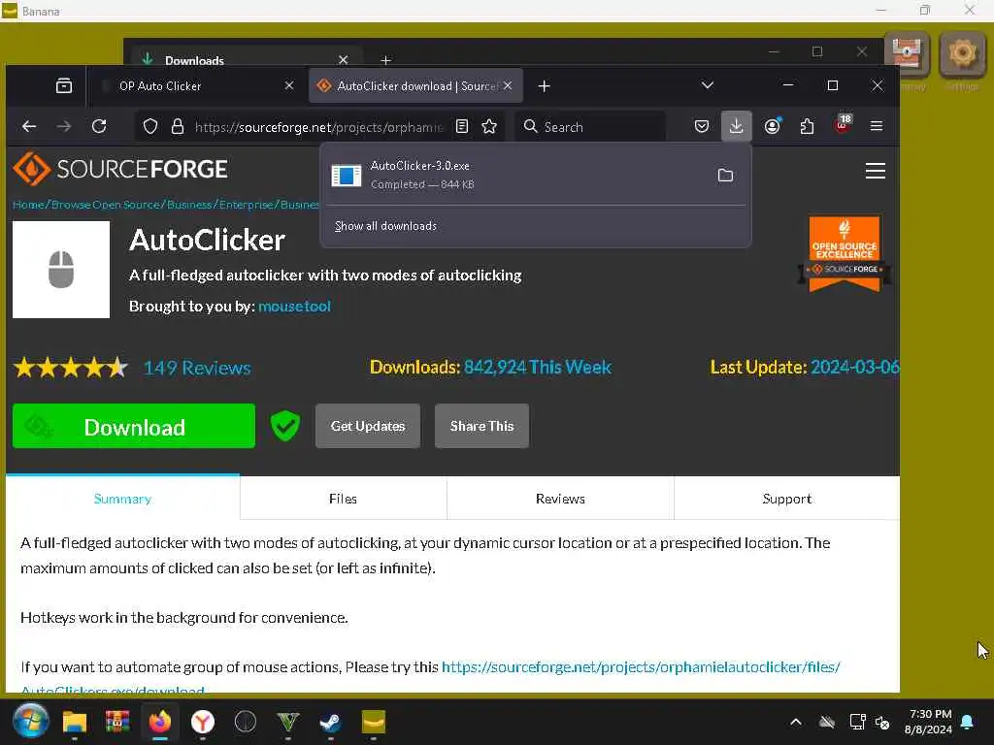Viewport: 994px width, 745px height.
Task: Open Firefox account icon
Action: (x=772, y=126)
